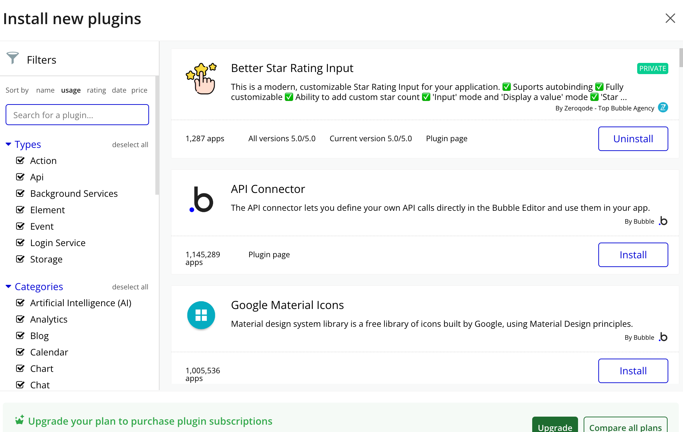Toggle the Element type checkbox

20,210
